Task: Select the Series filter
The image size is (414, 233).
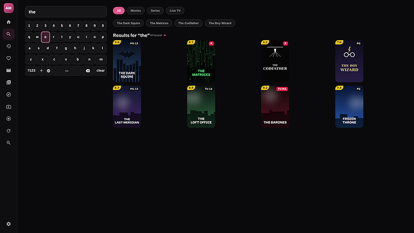Action: 155,11
